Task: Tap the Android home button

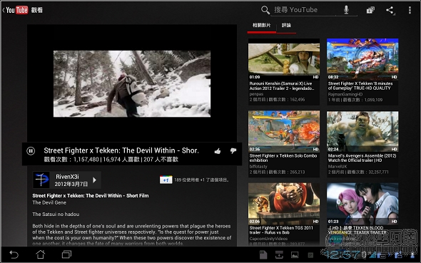Action: pos(41,254)
